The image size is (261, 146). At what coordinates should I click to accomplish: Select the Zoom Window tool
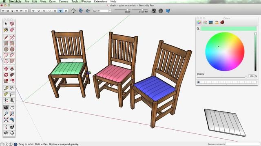pyautogui.click(x=12, y=114)
